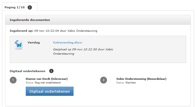Click the Word document icon for Verslag

click(19, 45)
